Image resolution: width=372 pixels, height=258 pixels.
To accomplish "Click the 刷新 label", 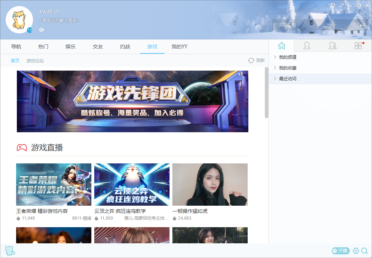I will (261, 61).
